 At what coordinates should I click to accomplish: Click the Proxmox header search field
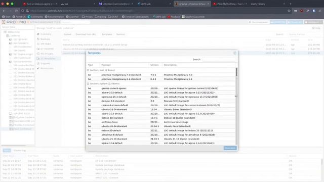point(75,22)
